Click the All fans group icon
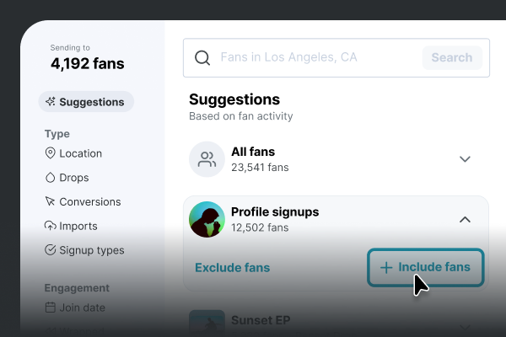 [207, 159]
